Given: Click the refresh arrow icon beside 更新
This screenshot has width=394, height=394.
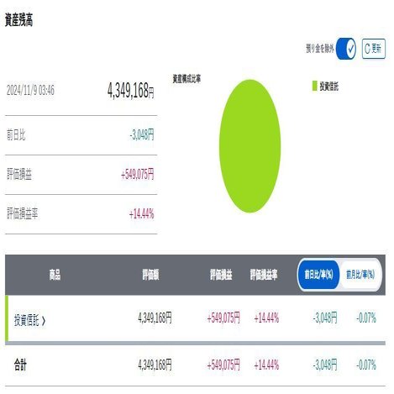Looking at the screenshot, I should (x=367, y=49).
